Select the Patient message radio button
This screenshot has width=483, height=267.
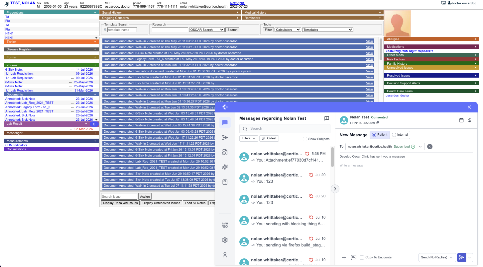coord(374,135)
